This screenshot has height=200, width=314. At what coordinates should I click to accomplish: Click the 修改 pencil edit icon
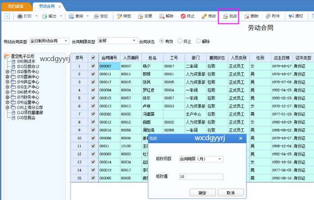point(205,16)
